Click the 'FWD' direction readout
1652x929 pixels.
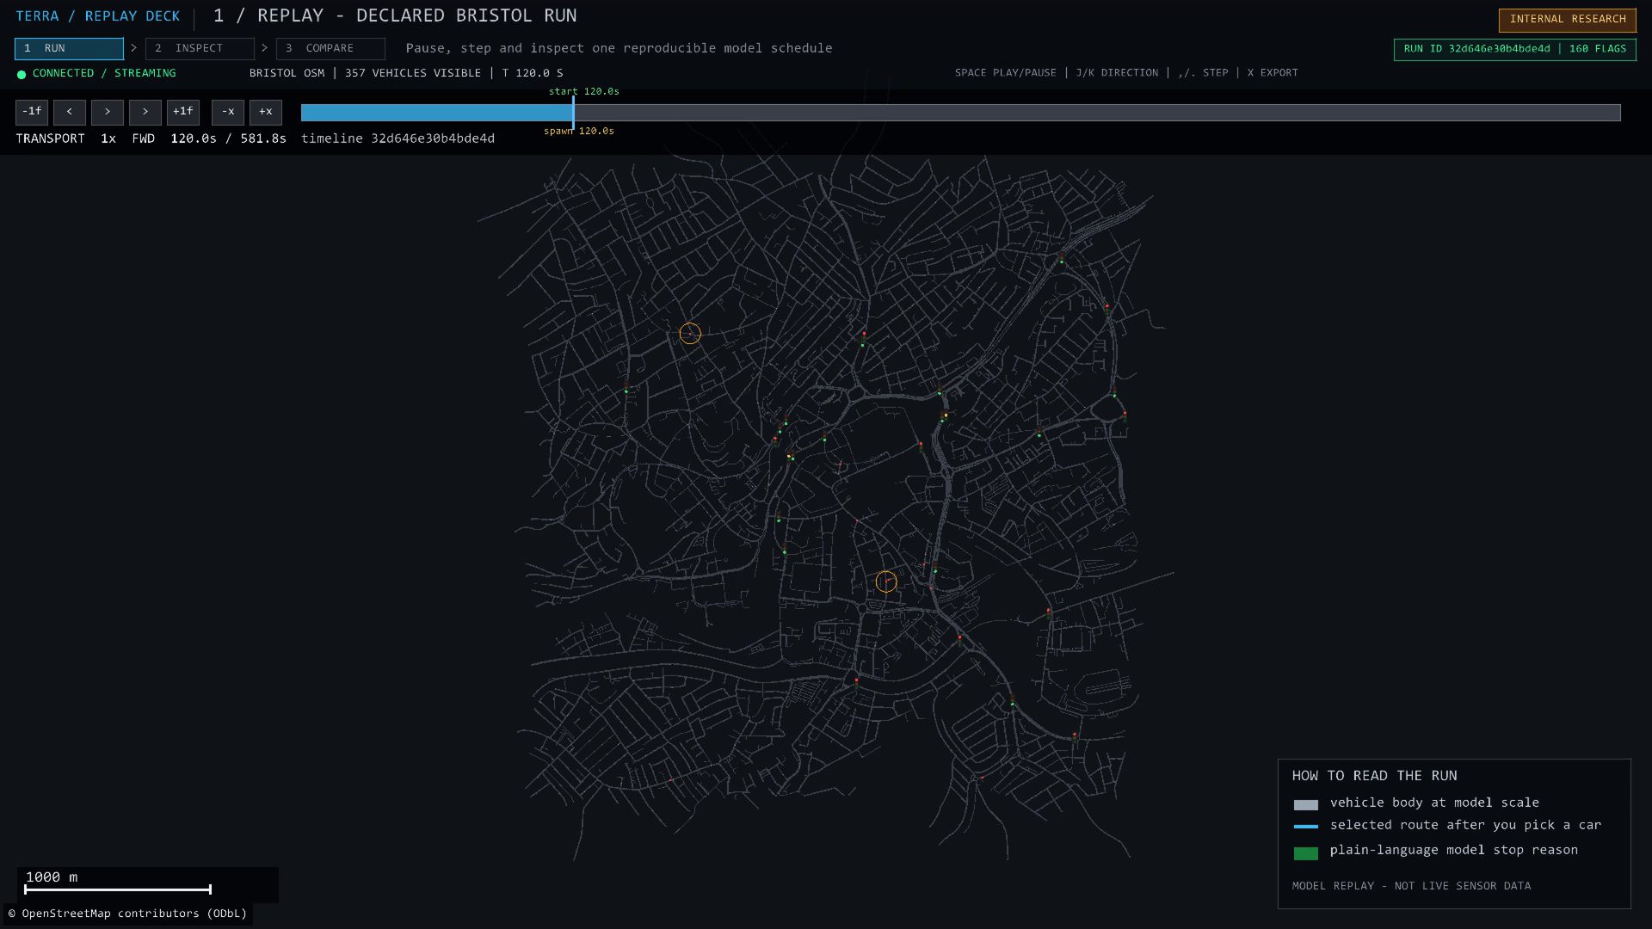pyautogui.click(x=144, y=138)
